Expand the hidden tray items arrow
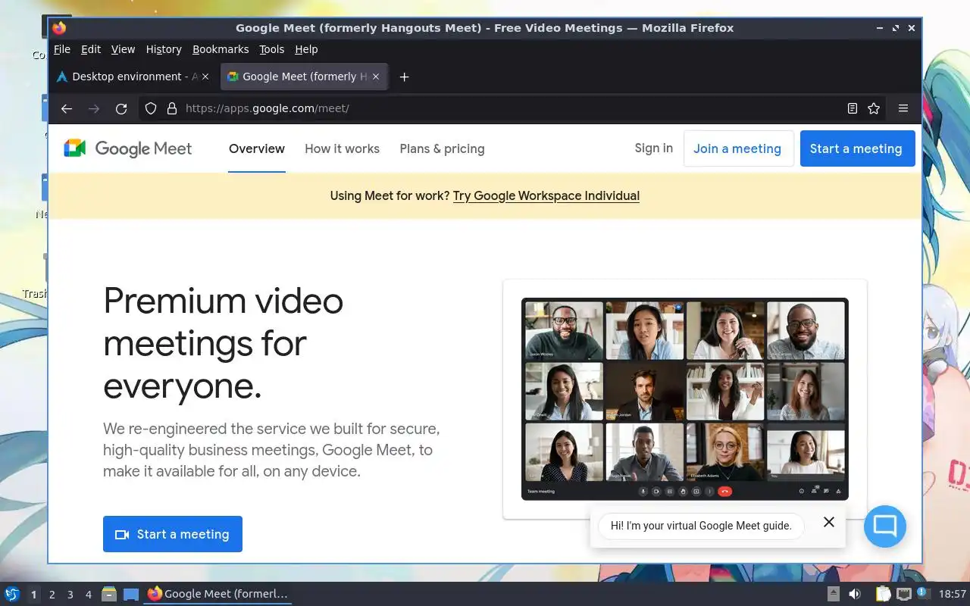This screenshot has width=970, height=606. coord(834,594)
